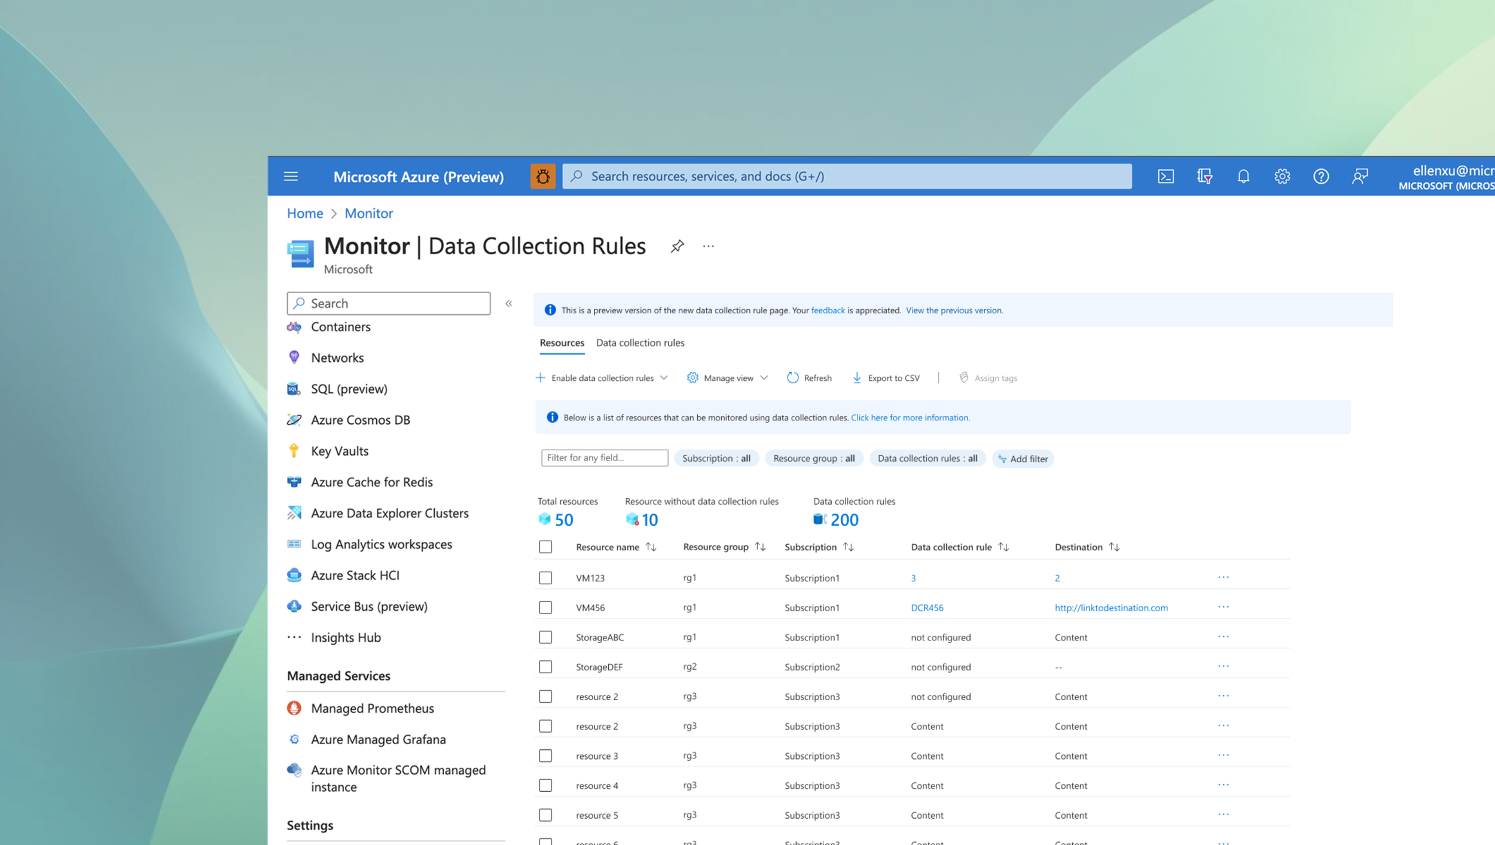Image resolution: width=1495 pixels, height=845 pixels.
Task: Toggle the select-all header checkbox
Action: (545, 547)
